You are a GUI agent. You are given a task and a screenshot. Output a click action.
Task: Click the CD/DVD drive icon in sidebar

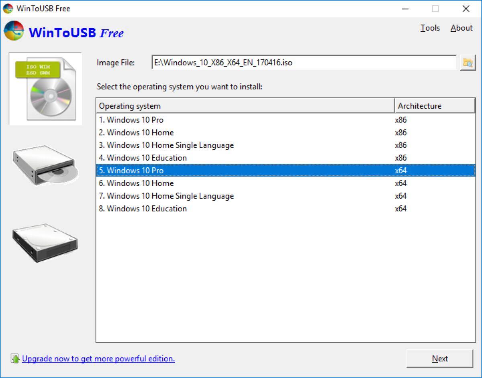tap(45, 165)
